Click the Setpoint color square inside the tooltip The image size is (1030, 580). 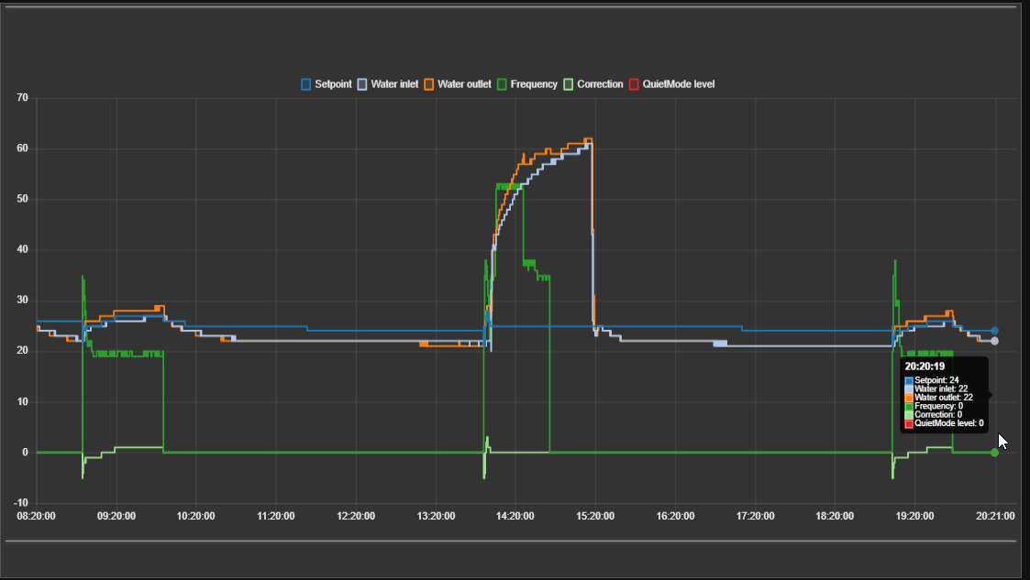tap(909, 379)
